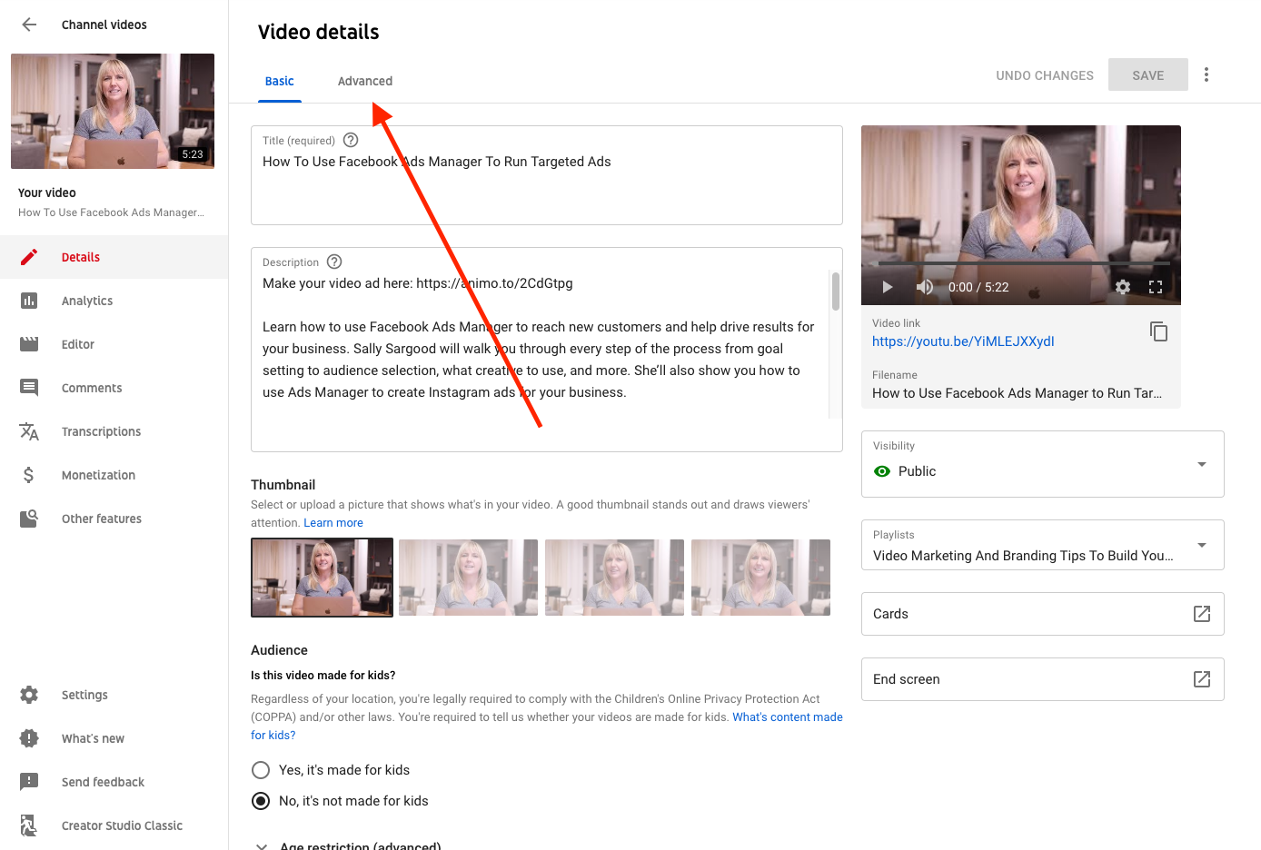Open the youtu.be video link

pyautogui.click(x=963, y=341)
